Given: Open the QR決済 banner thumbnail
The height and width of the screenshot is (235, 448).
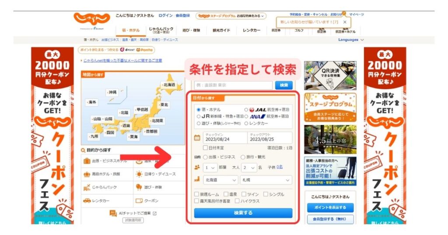Looking at the screenshot, I should coord(330,76).
